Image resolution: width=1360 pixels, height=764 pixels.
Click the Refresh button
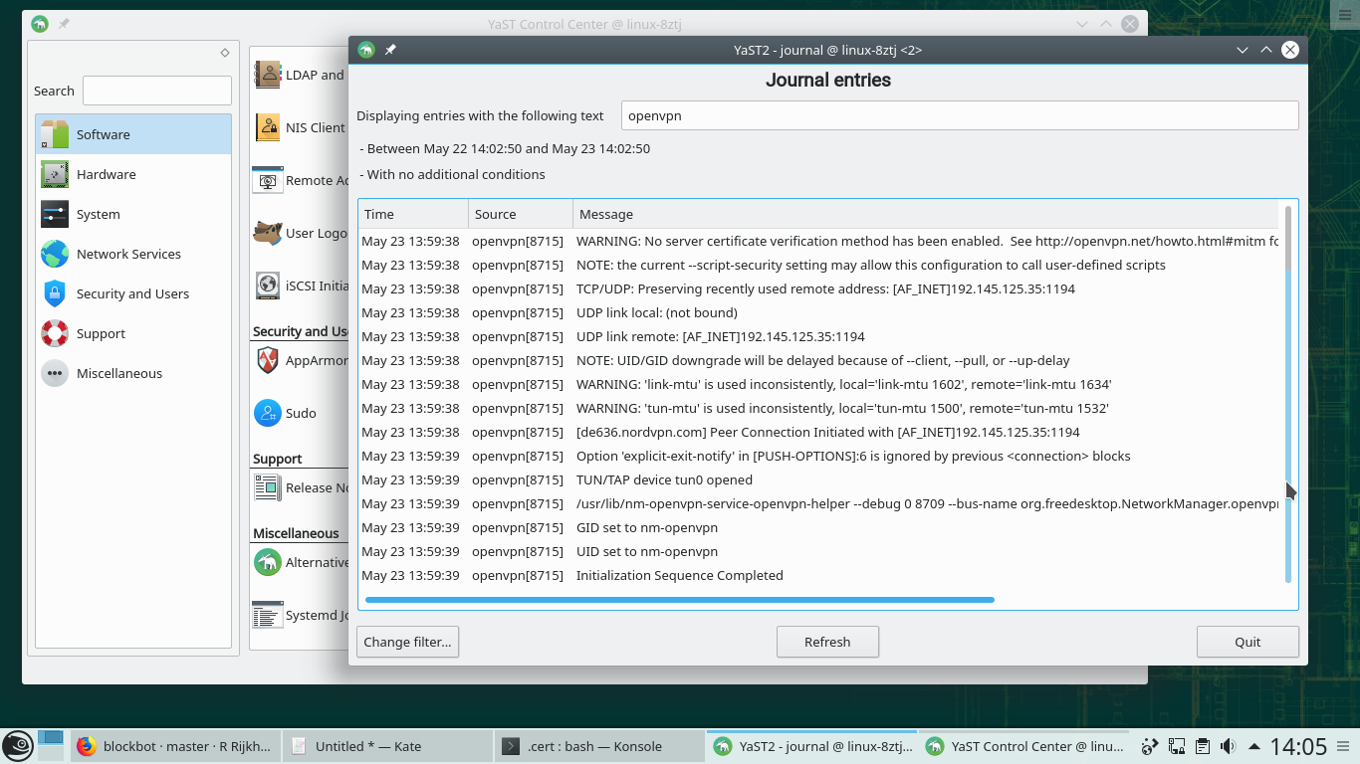(827, 642)
